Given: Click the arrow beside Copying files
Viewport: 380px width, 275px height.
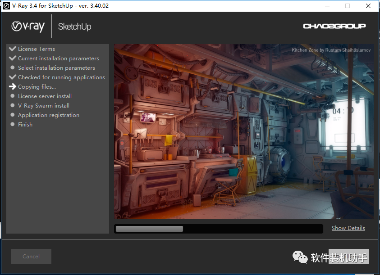Looking at the screenshot, I should point(12,86).
